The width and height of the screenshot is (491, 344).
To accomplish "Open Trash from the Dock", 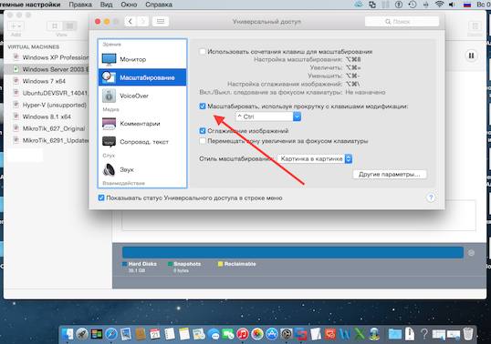I will [468, 333].
